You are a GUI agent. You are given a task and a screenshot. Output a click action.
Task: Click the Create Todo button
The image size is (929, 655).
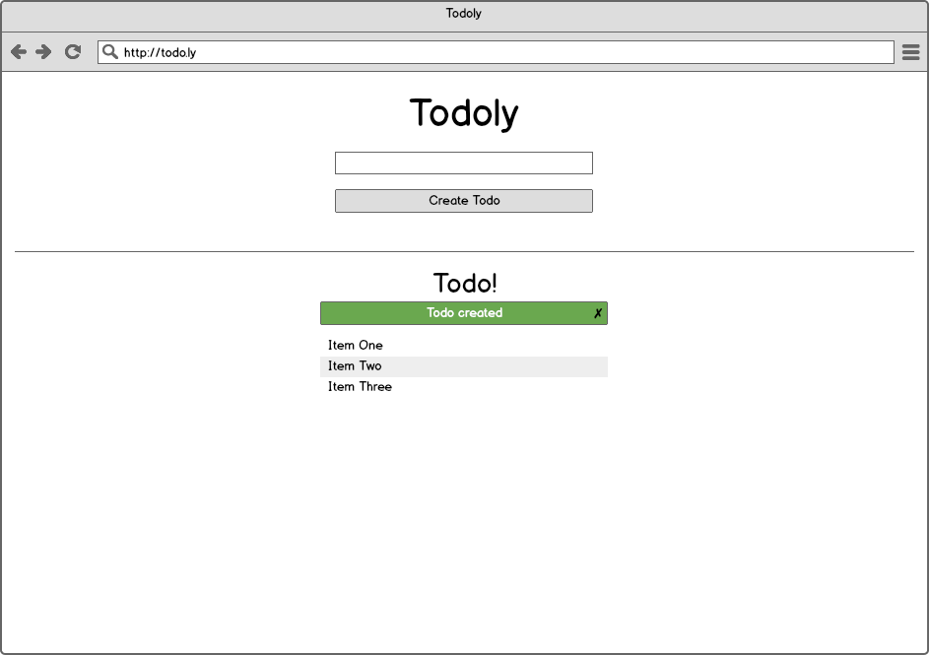464,201
